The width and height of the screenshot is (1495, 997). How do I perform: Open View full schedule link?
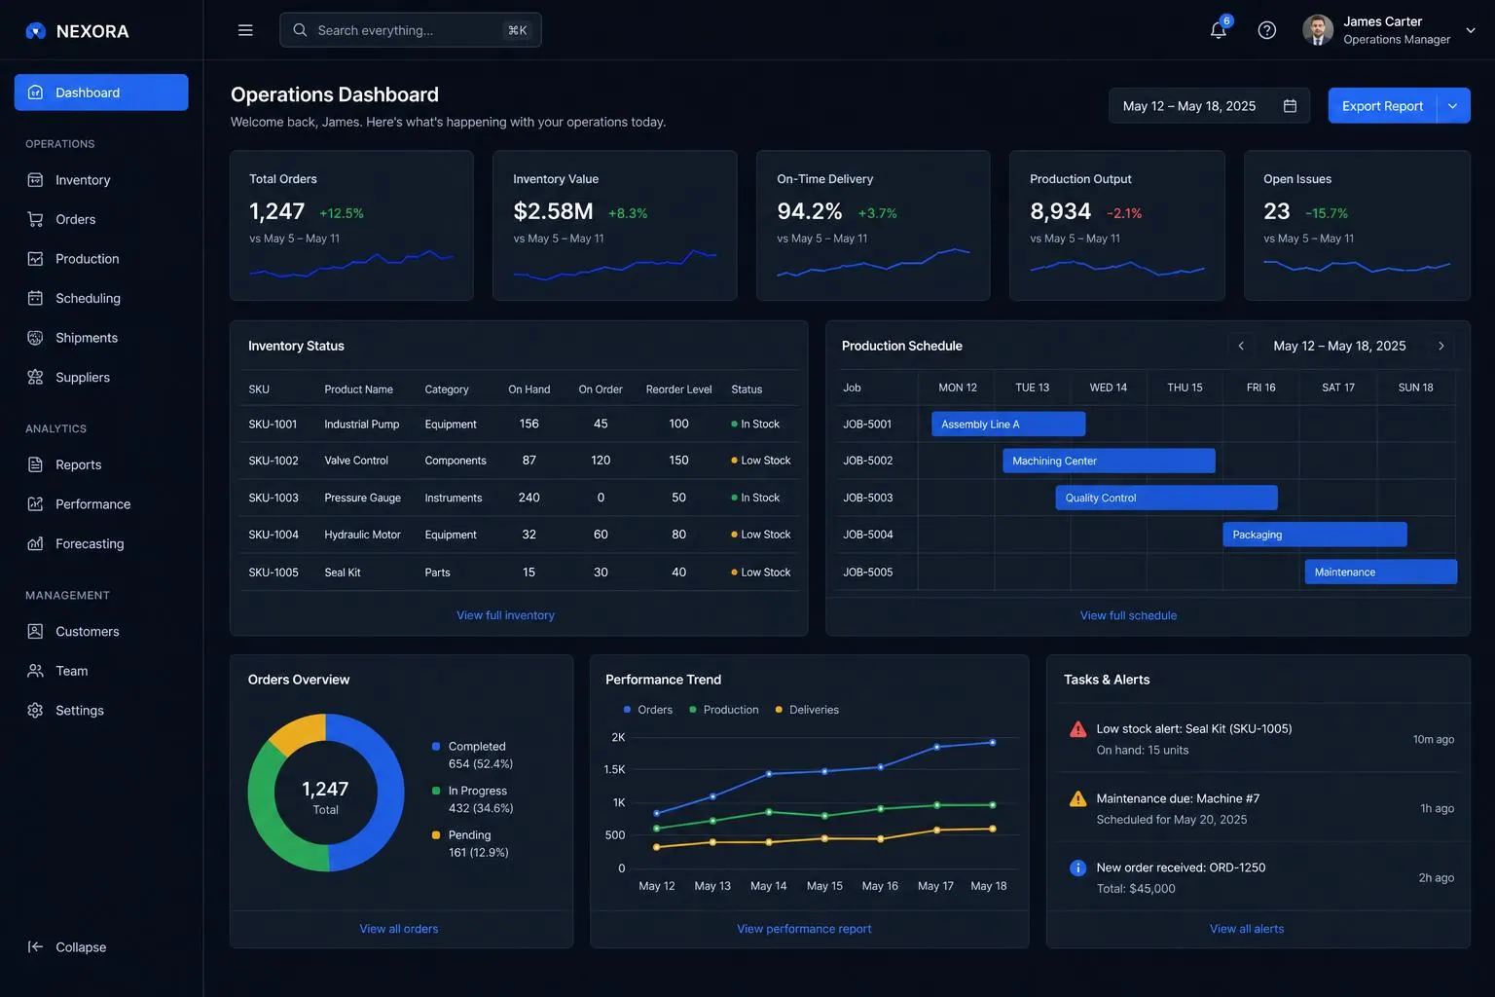click(x=1128, y=615)
